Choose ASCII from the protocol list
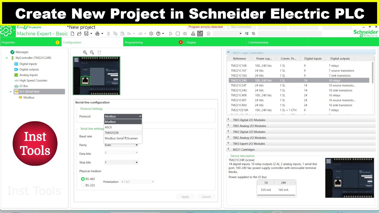Image resolution: width=379 pixels, height=213 pixels. [x=108, y=127]
